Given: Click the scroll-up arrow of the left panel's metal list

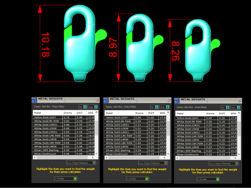Looking at the screenshot, I should click(97, 112).
